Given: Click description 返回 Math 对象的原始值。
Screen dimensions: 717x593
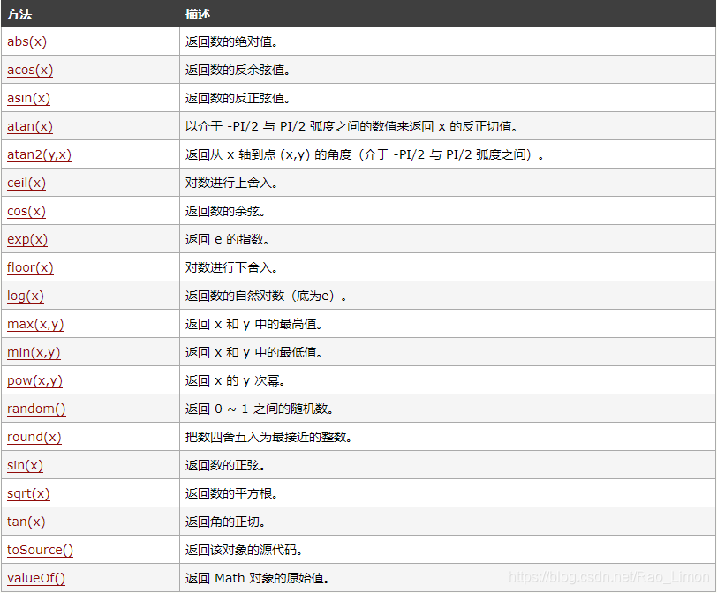Looking at the screenshot, I should (x=258, y=578).
